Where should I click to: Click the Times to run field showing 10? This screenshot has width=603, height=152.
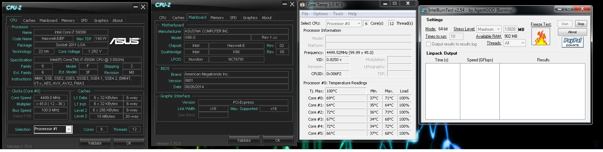click(456, 36)
